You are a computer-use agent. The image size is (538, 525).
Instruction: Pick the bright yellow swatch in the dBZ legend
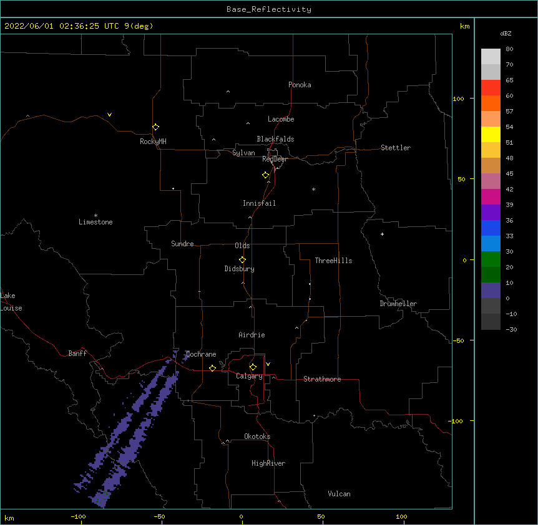491,134
